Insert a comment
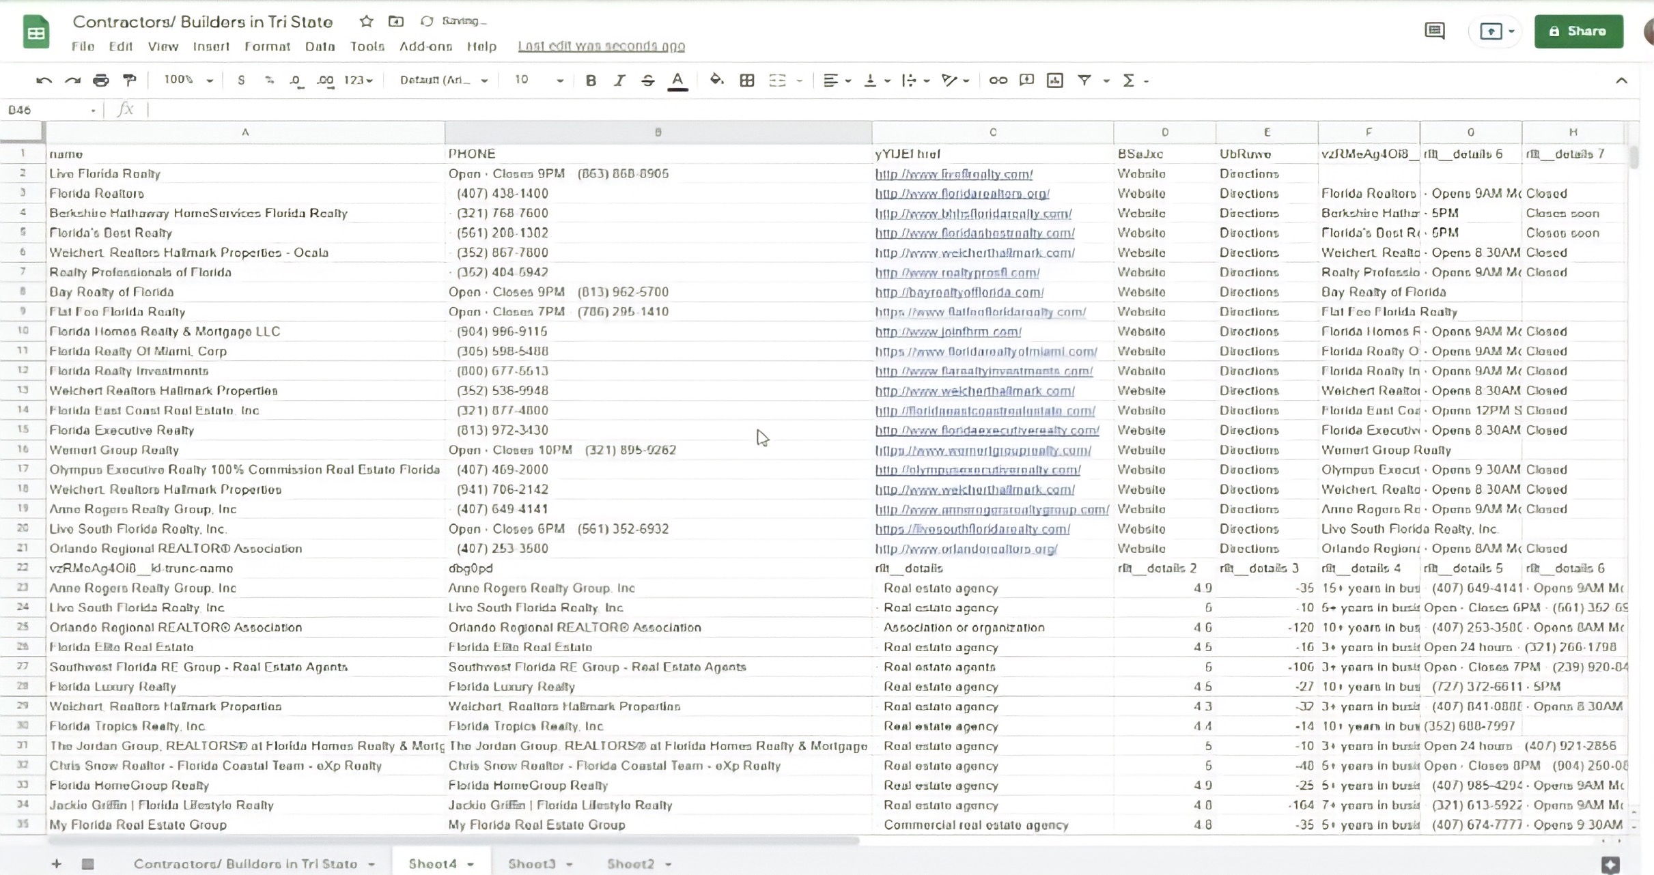The height and width of the screenshot is (875, 1654). click(1026, 81)
